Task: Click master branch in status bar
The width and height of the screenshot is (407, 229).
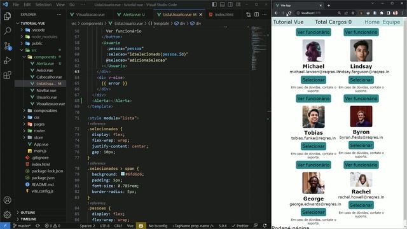Action: 22,226
